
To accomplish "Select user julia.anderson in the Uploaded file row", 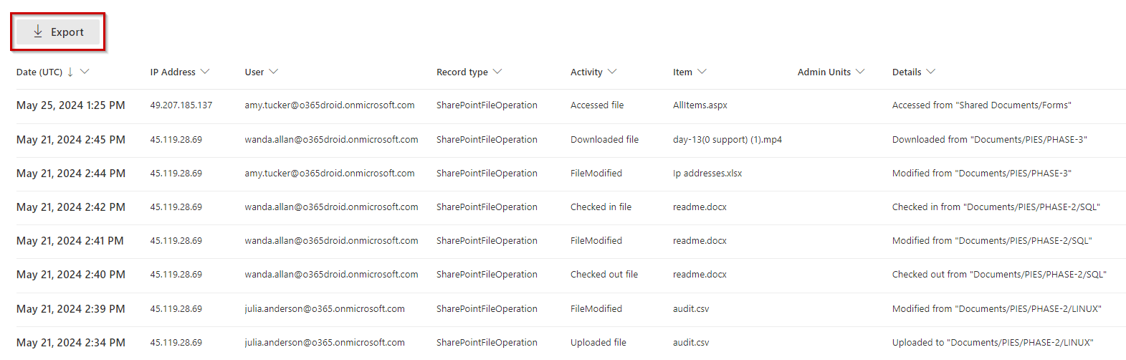I will click(325, 343).
